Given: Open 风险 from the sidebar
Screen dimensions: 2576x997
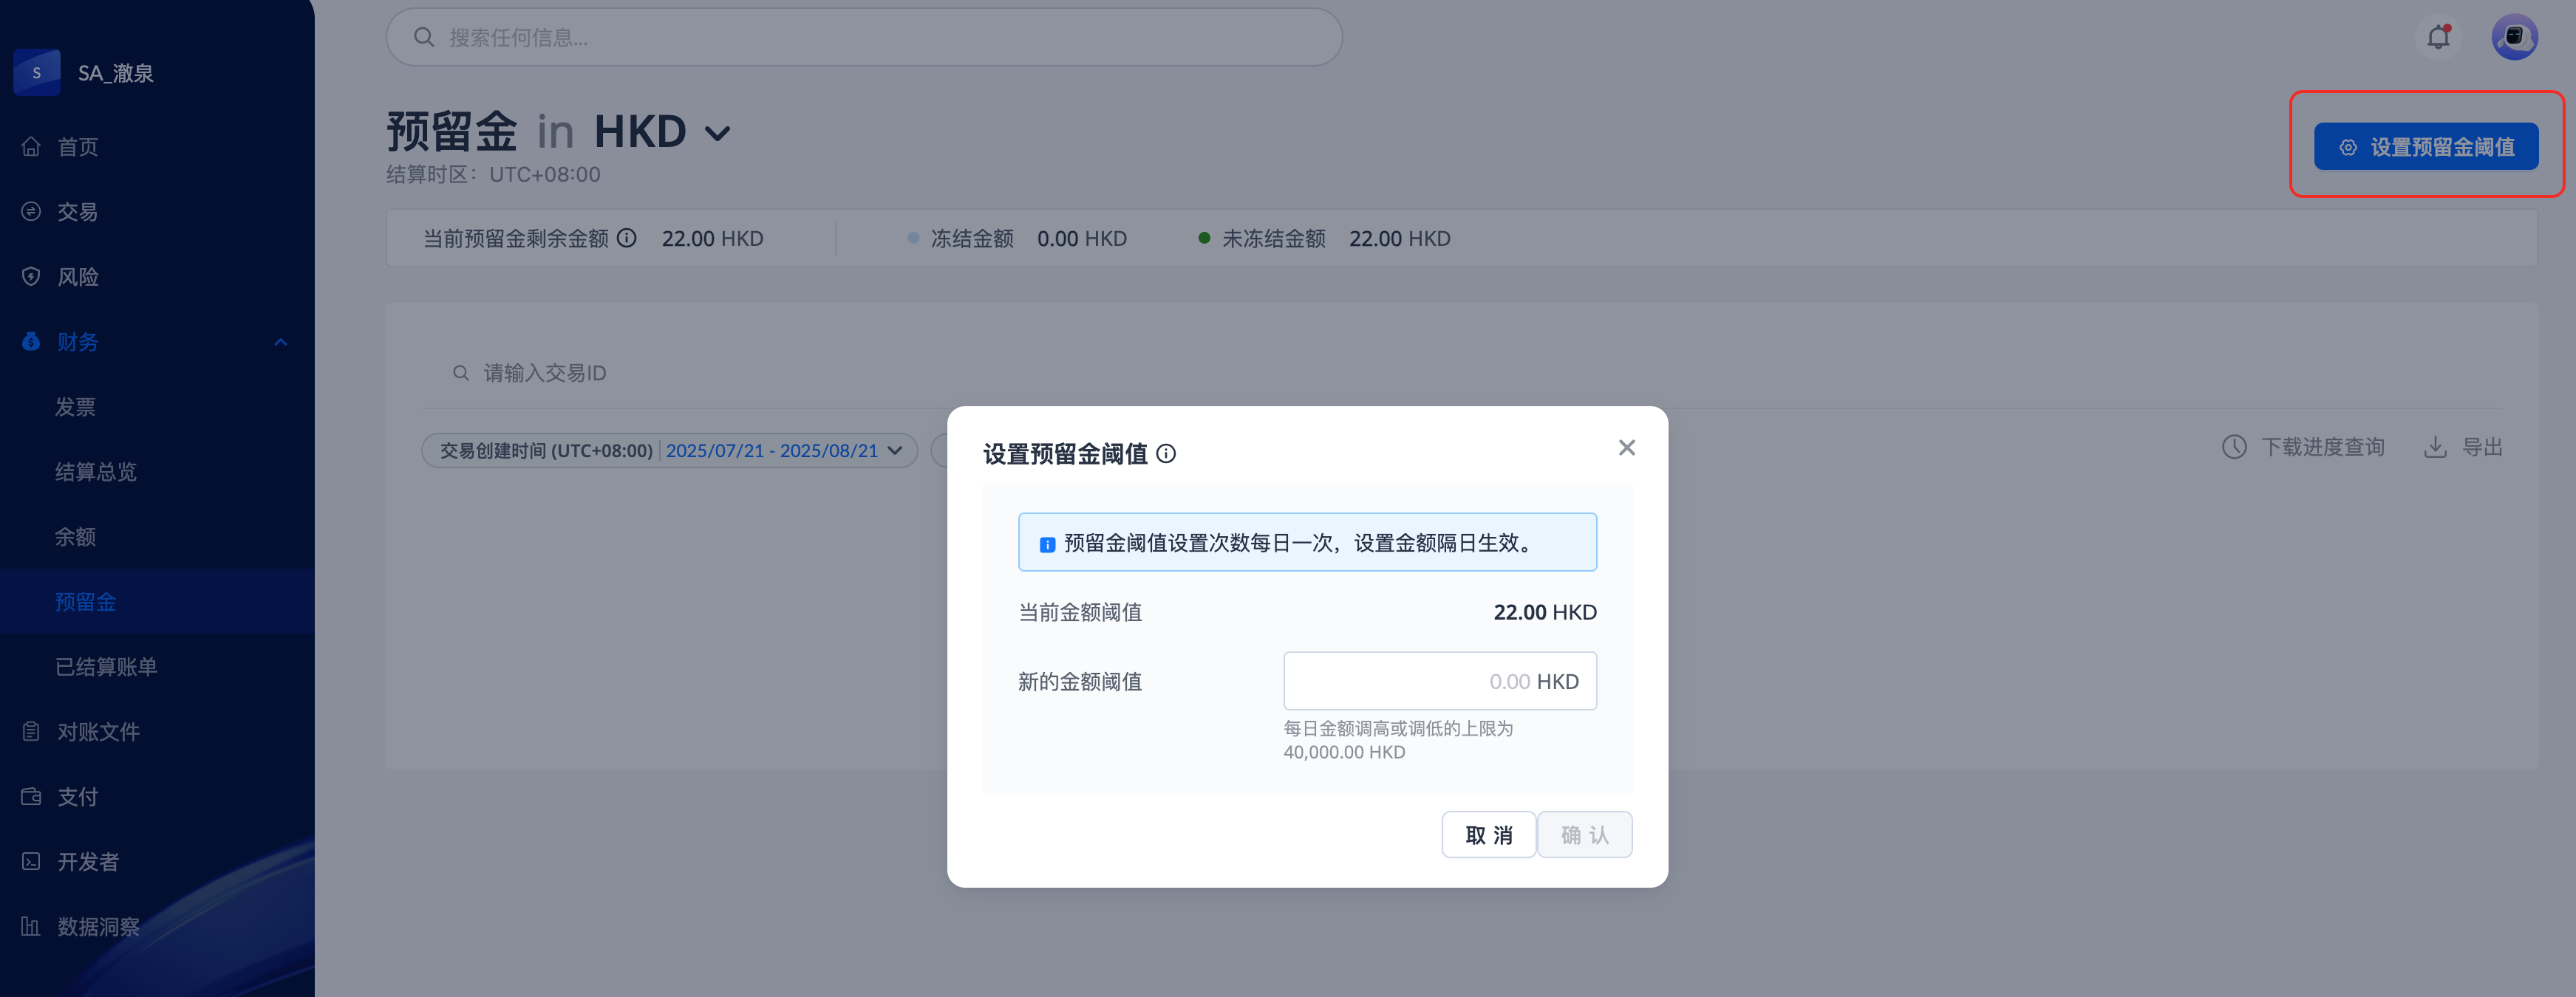Looking at the screenshot, I should coord(78,277).
